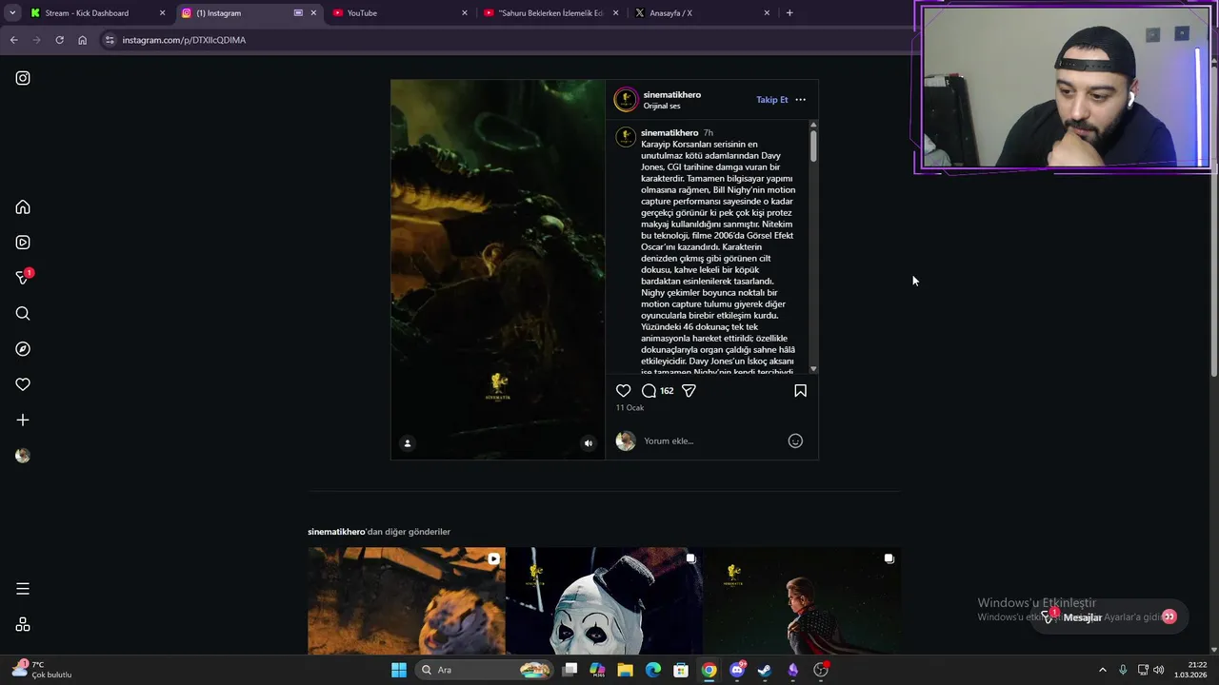Show hidden system tray icons

(1103, 670)
